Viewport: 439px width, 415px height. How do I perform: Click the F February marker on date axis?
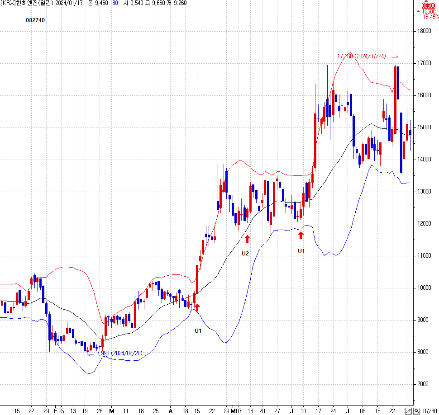(x=55, y=411)
